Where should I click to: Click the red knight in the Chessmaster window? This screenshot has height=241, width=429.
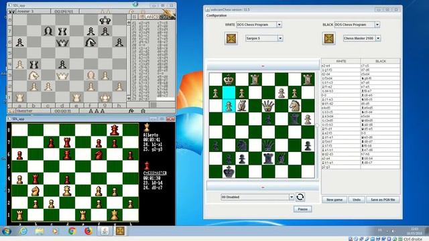pyautogui.click(x=99, y=155)
